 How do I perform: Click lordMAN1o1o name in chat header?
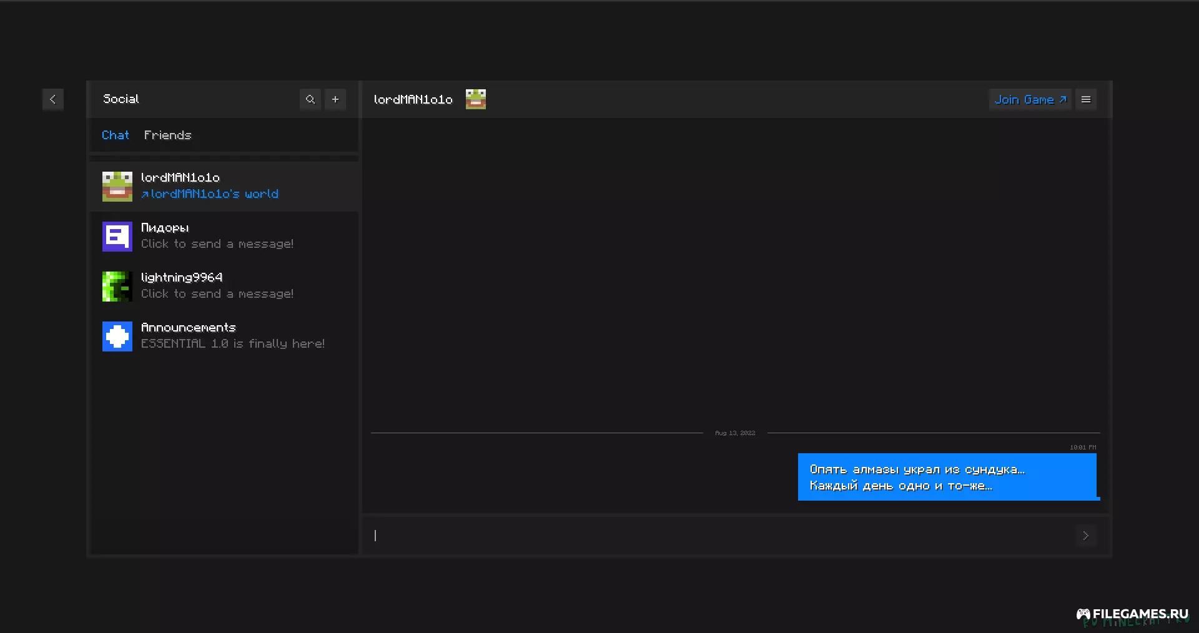413,100
